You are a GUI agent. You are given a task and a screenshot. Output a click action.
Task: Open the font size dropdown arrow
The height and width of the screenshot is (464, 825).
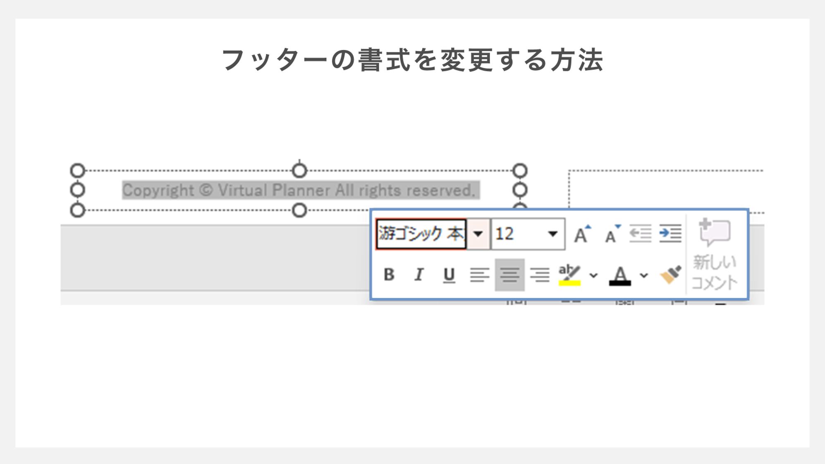(552, 234)
